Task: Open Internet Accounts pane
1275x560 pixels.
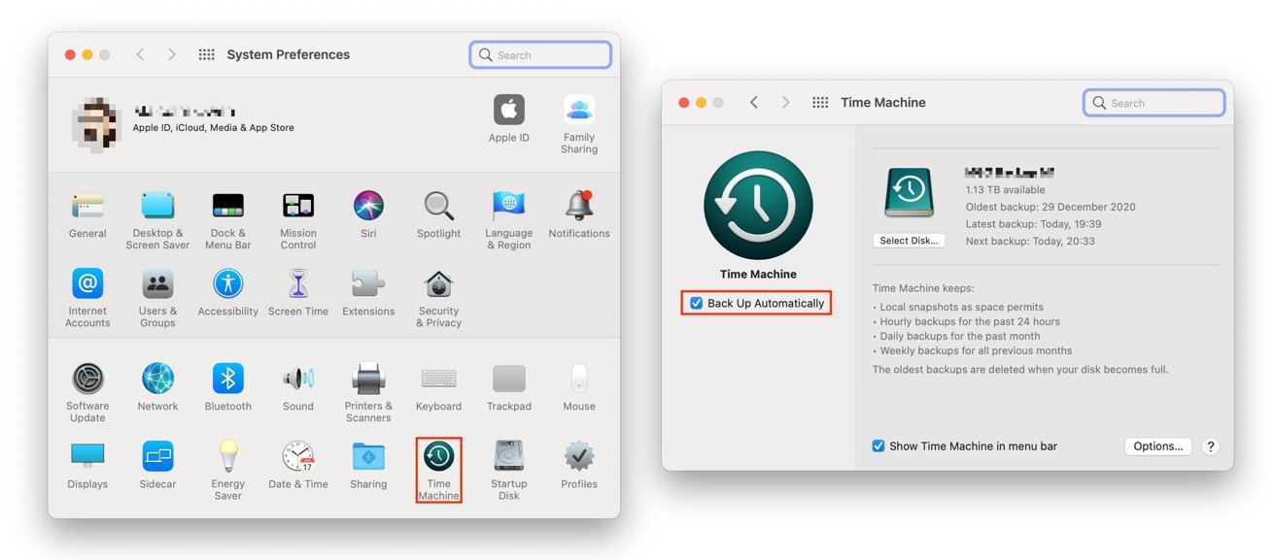Action: point(87,283)
